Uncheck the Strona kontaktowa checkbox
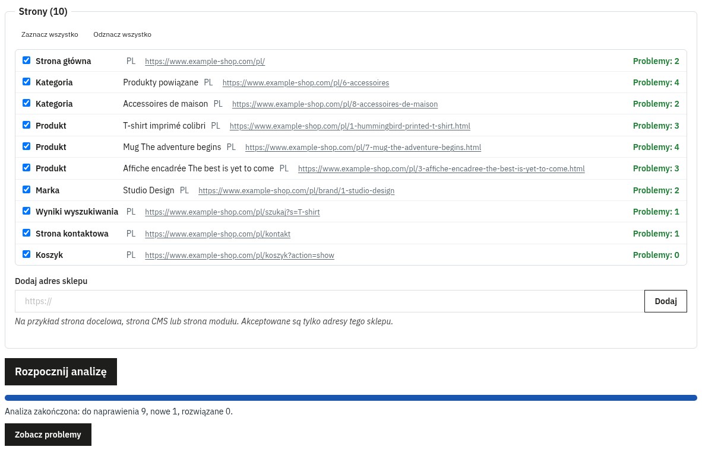Viewport: 702px width, 450px height. pyautogui.click(x=26, y=233)
